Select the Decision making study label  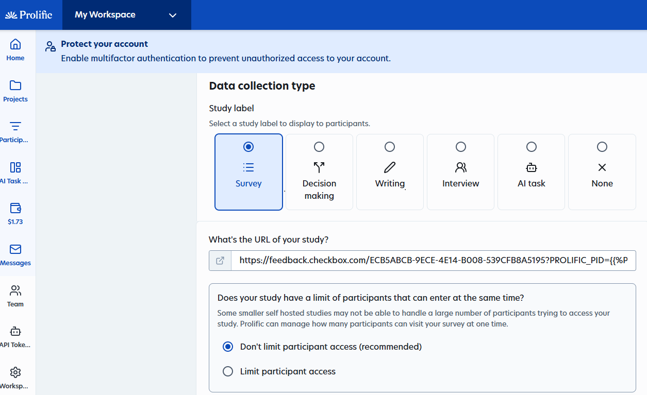[319, 172]
